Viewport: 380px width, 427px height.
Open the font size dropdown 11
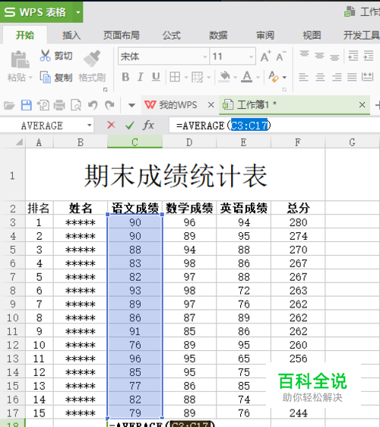pos(251,57)
